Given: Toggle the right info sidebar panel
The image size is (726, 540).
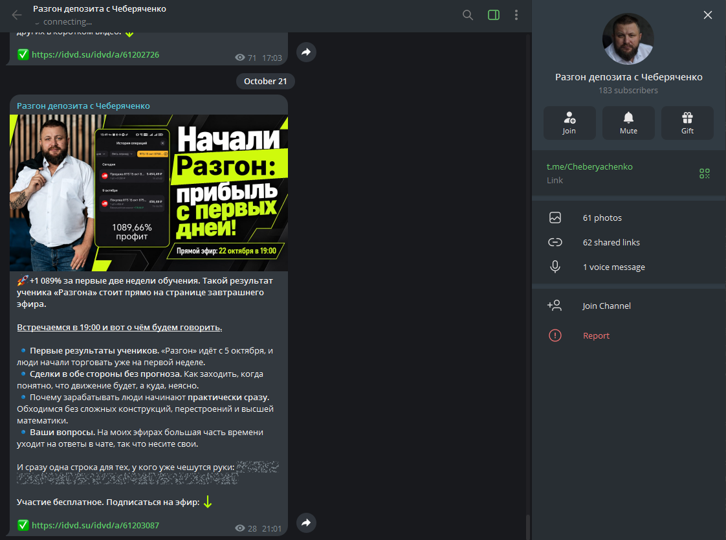Looking at the screenshot, I should tap(494, 15).
